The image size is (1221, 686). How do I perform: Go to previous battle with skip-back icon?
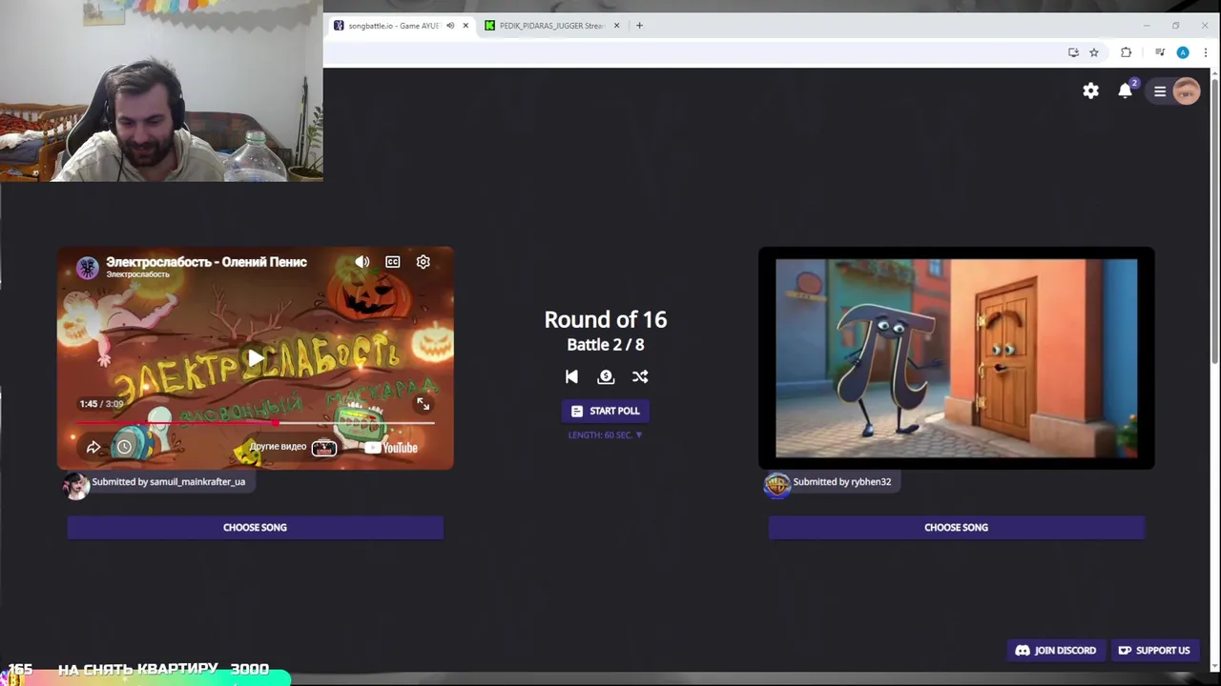[571, 376]
